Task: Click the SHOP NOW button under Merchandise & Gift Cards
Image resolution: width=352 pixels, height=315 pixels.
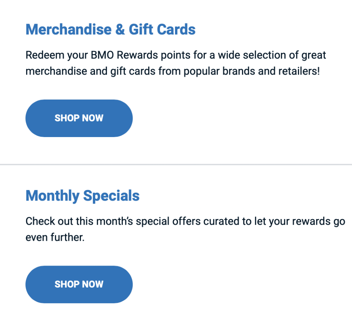Action: pos(79,118)
